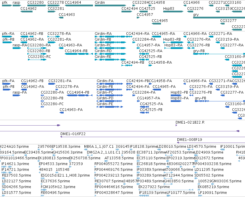Click EST RE37503.5prime
Viewport: 245px width, 197px height.
[16, 175]
